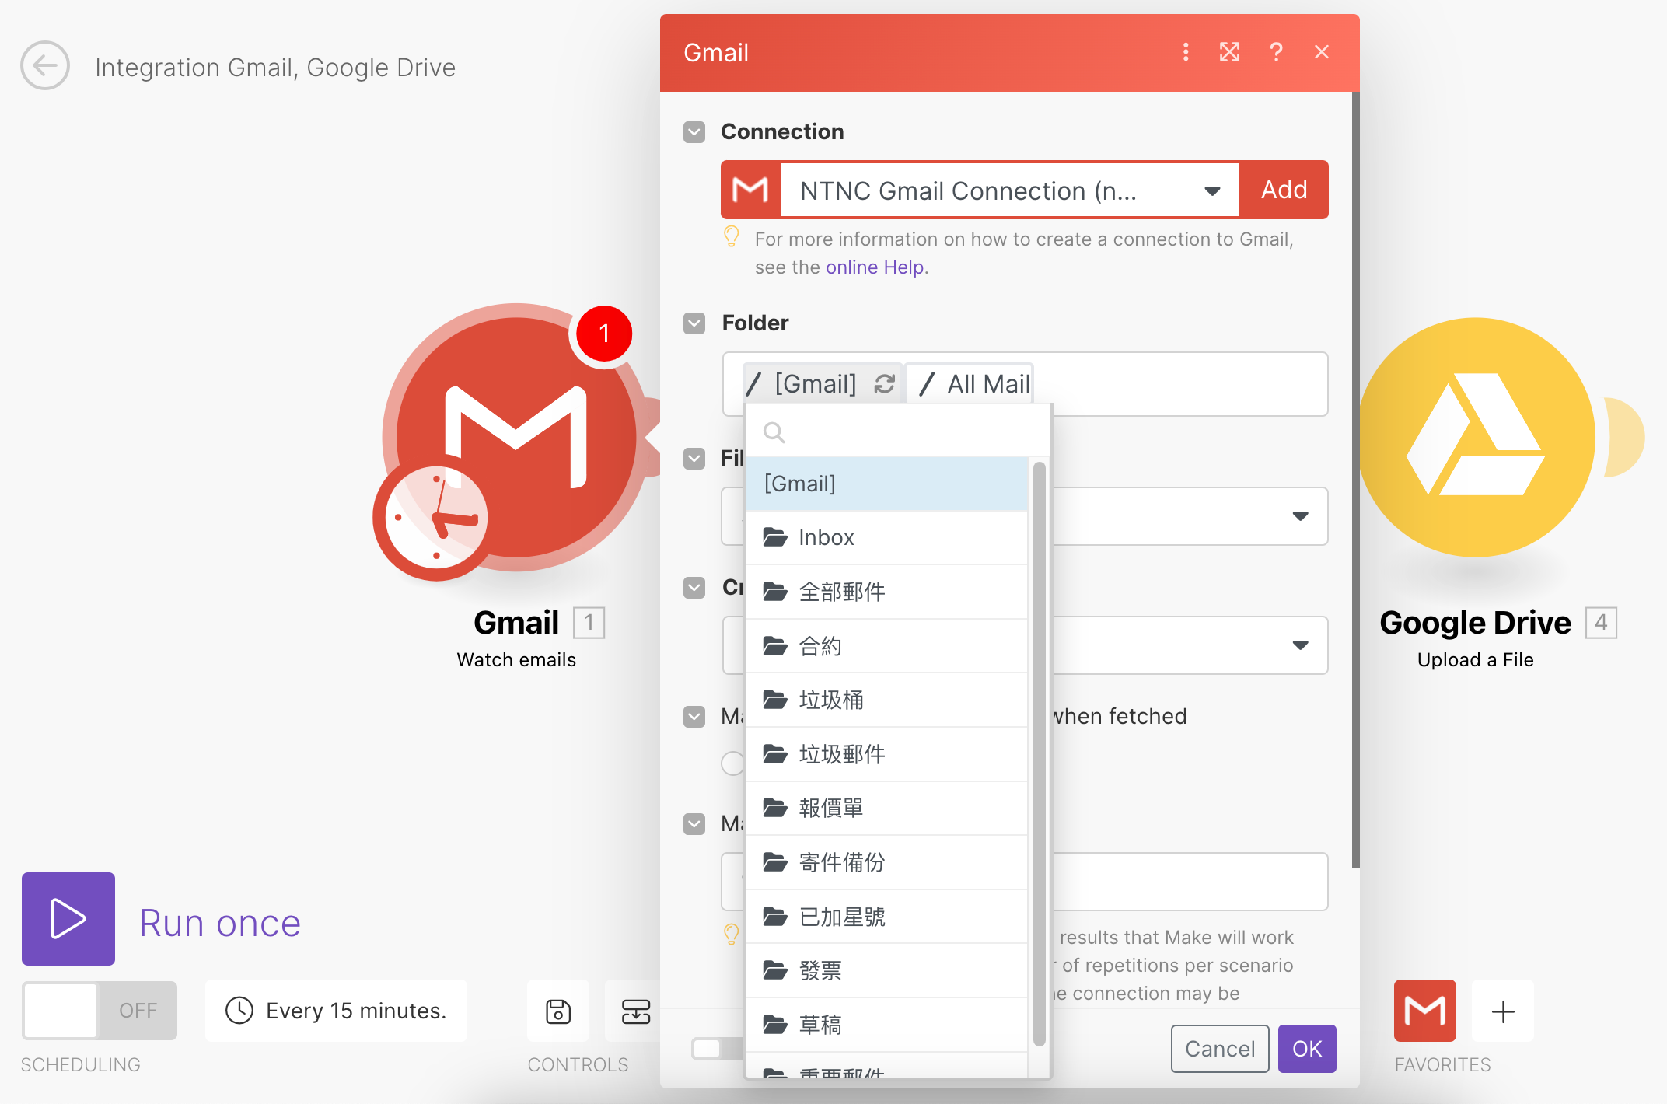1667x1104 pixels.
Task: Navigate back using the back arrow
Action: click(x=44, y=66)
